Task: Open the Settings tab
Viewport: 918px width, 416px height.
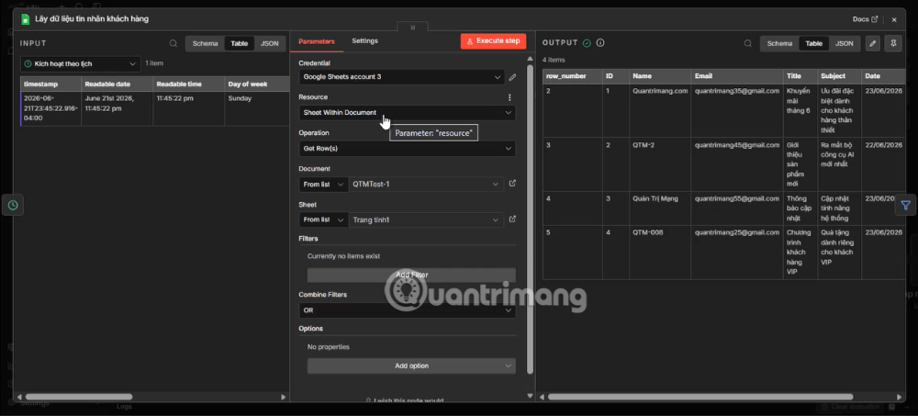Action: 364,41
